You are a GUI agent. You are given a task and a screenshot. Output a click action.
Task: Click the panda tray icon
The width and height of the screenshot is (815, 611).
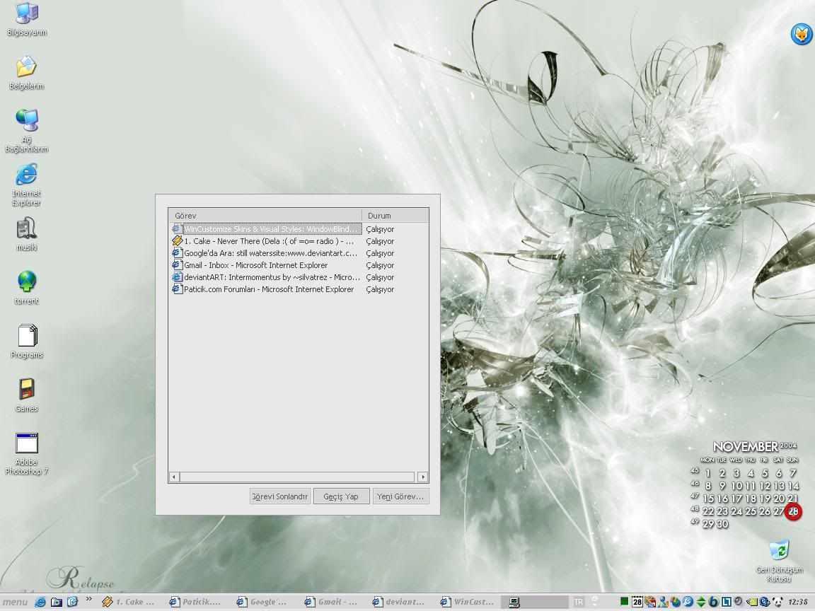[x=778, y=602]
